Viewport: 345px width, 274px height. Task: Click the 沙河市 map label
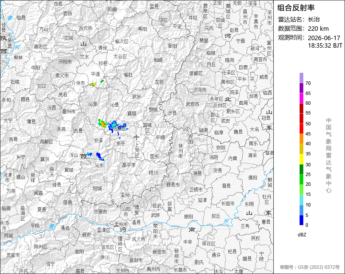[x=199, y=90]
